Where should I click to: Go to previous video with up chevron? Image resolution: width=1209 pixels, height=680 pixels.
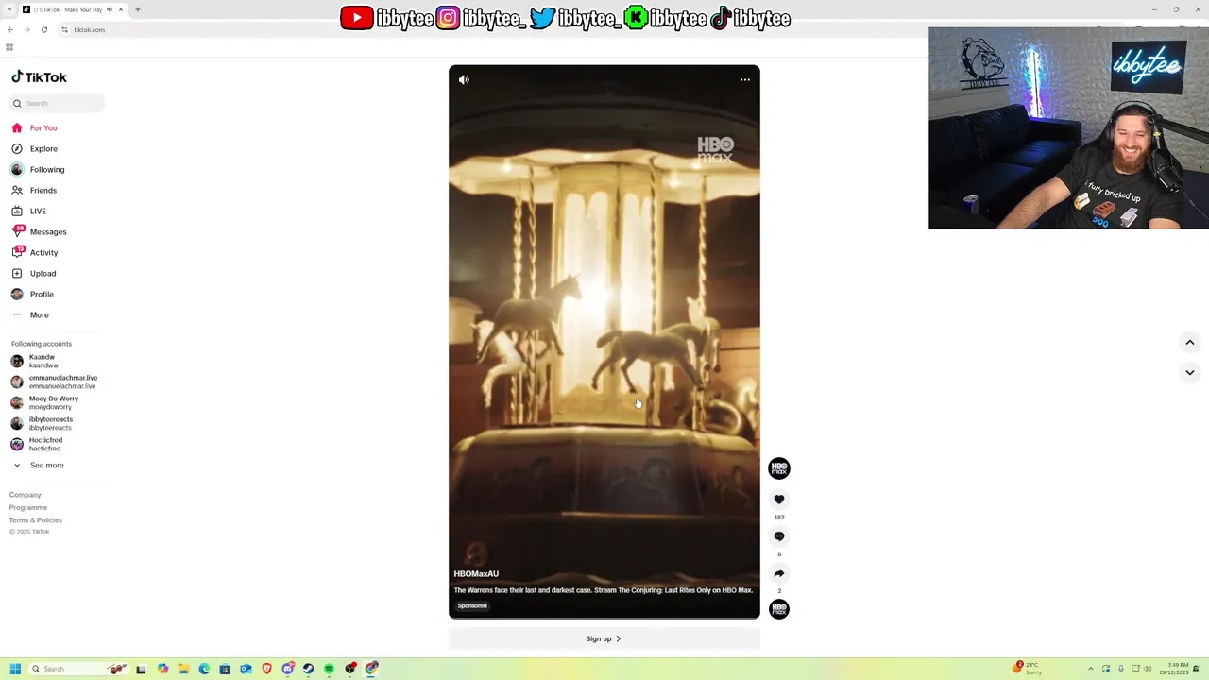[x=1190, y=343]
